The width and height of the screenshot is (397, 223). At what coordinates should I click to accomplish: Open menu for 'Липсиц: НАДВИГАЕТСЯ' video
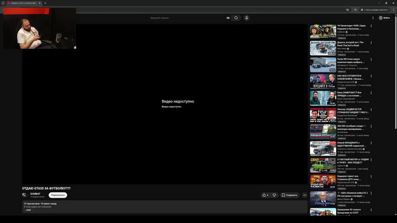click(x=371, y=110)
